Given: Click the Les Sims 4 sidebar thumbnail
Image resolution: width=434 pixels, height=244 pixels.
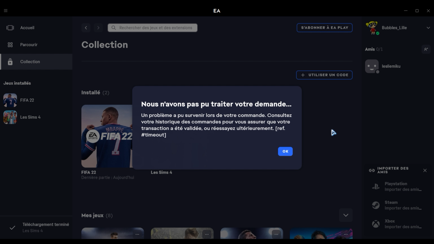Looking at the screenshot, I should [10, 117].
